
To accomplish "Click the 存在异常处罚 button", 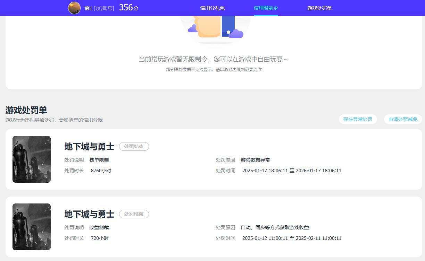I will click(x=358, y=119).
